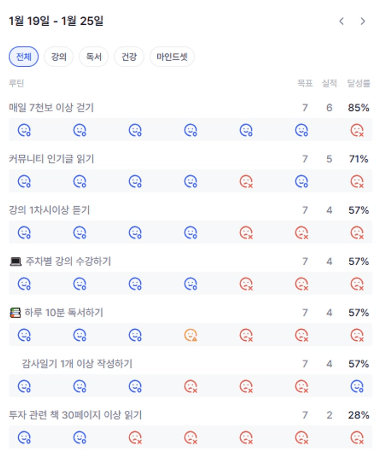The image size is (378, 461).
Task: Go to the previous week
Action: (341, 21)
